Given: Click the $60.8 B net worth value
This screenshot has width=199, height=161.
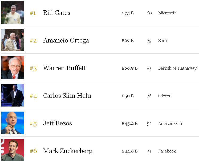Looking at the screenshot, I should pyautogui.click(x=129, y=68).
